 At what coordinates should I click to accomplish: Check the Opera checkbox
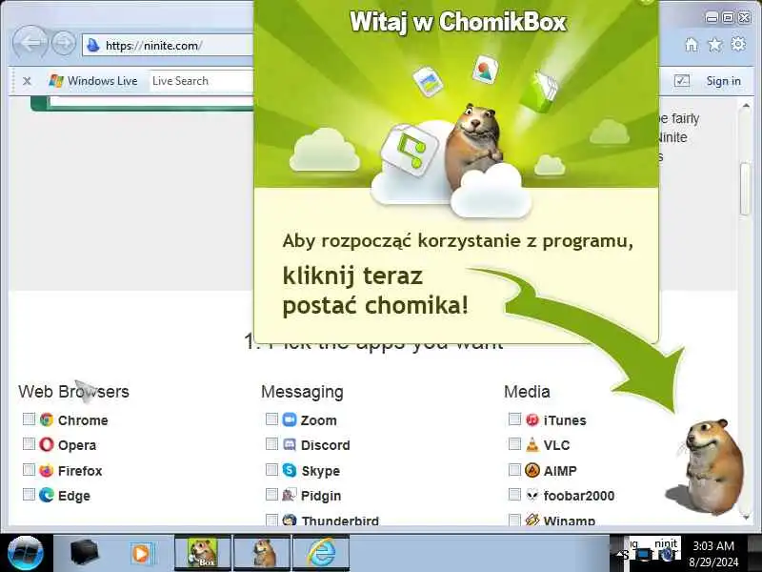[29, 444]
